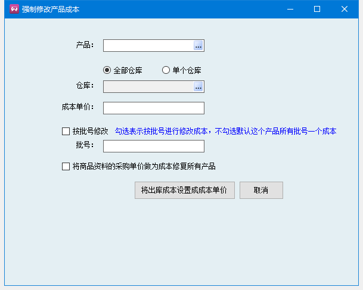363x290 pixels.
Task: Click the 产品: field label
Action: [85, 45]
